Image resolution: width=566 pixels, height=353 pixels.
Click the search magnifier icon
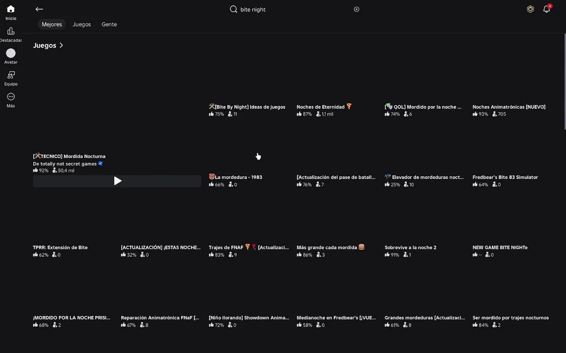pyautogui.click(x=233, y=9)
